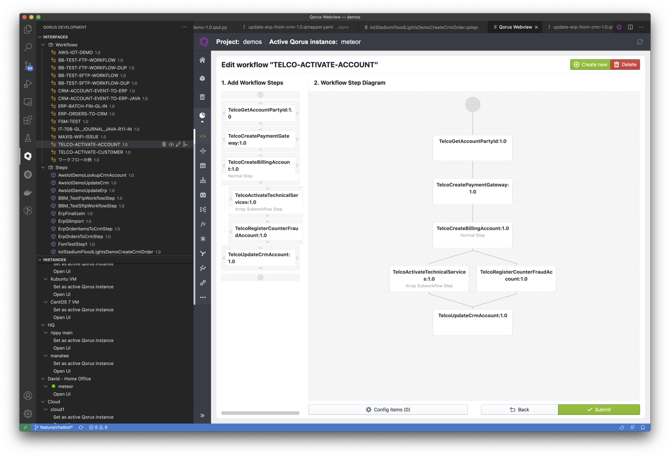This screenshot has height=457, width=670.
Task: Select the Qorus icon in activity bar
Action: coord(28,156)
